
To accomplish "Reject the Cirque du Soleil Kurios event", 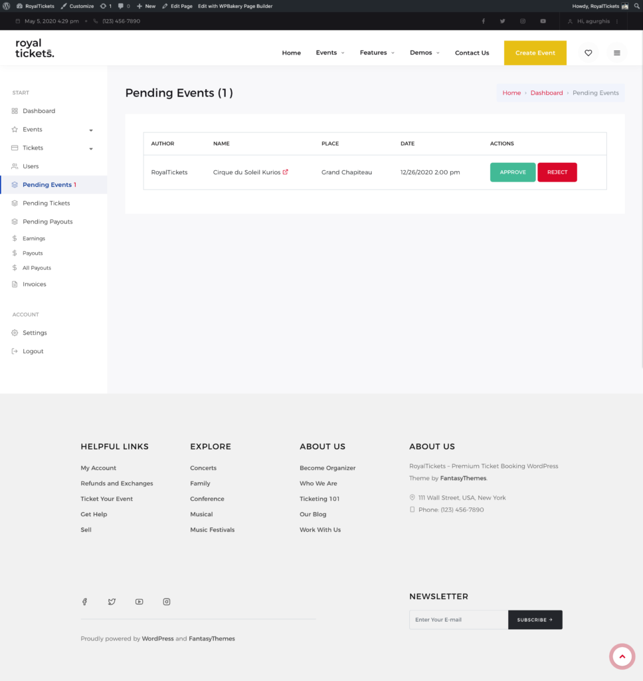I will coord(557,172).
